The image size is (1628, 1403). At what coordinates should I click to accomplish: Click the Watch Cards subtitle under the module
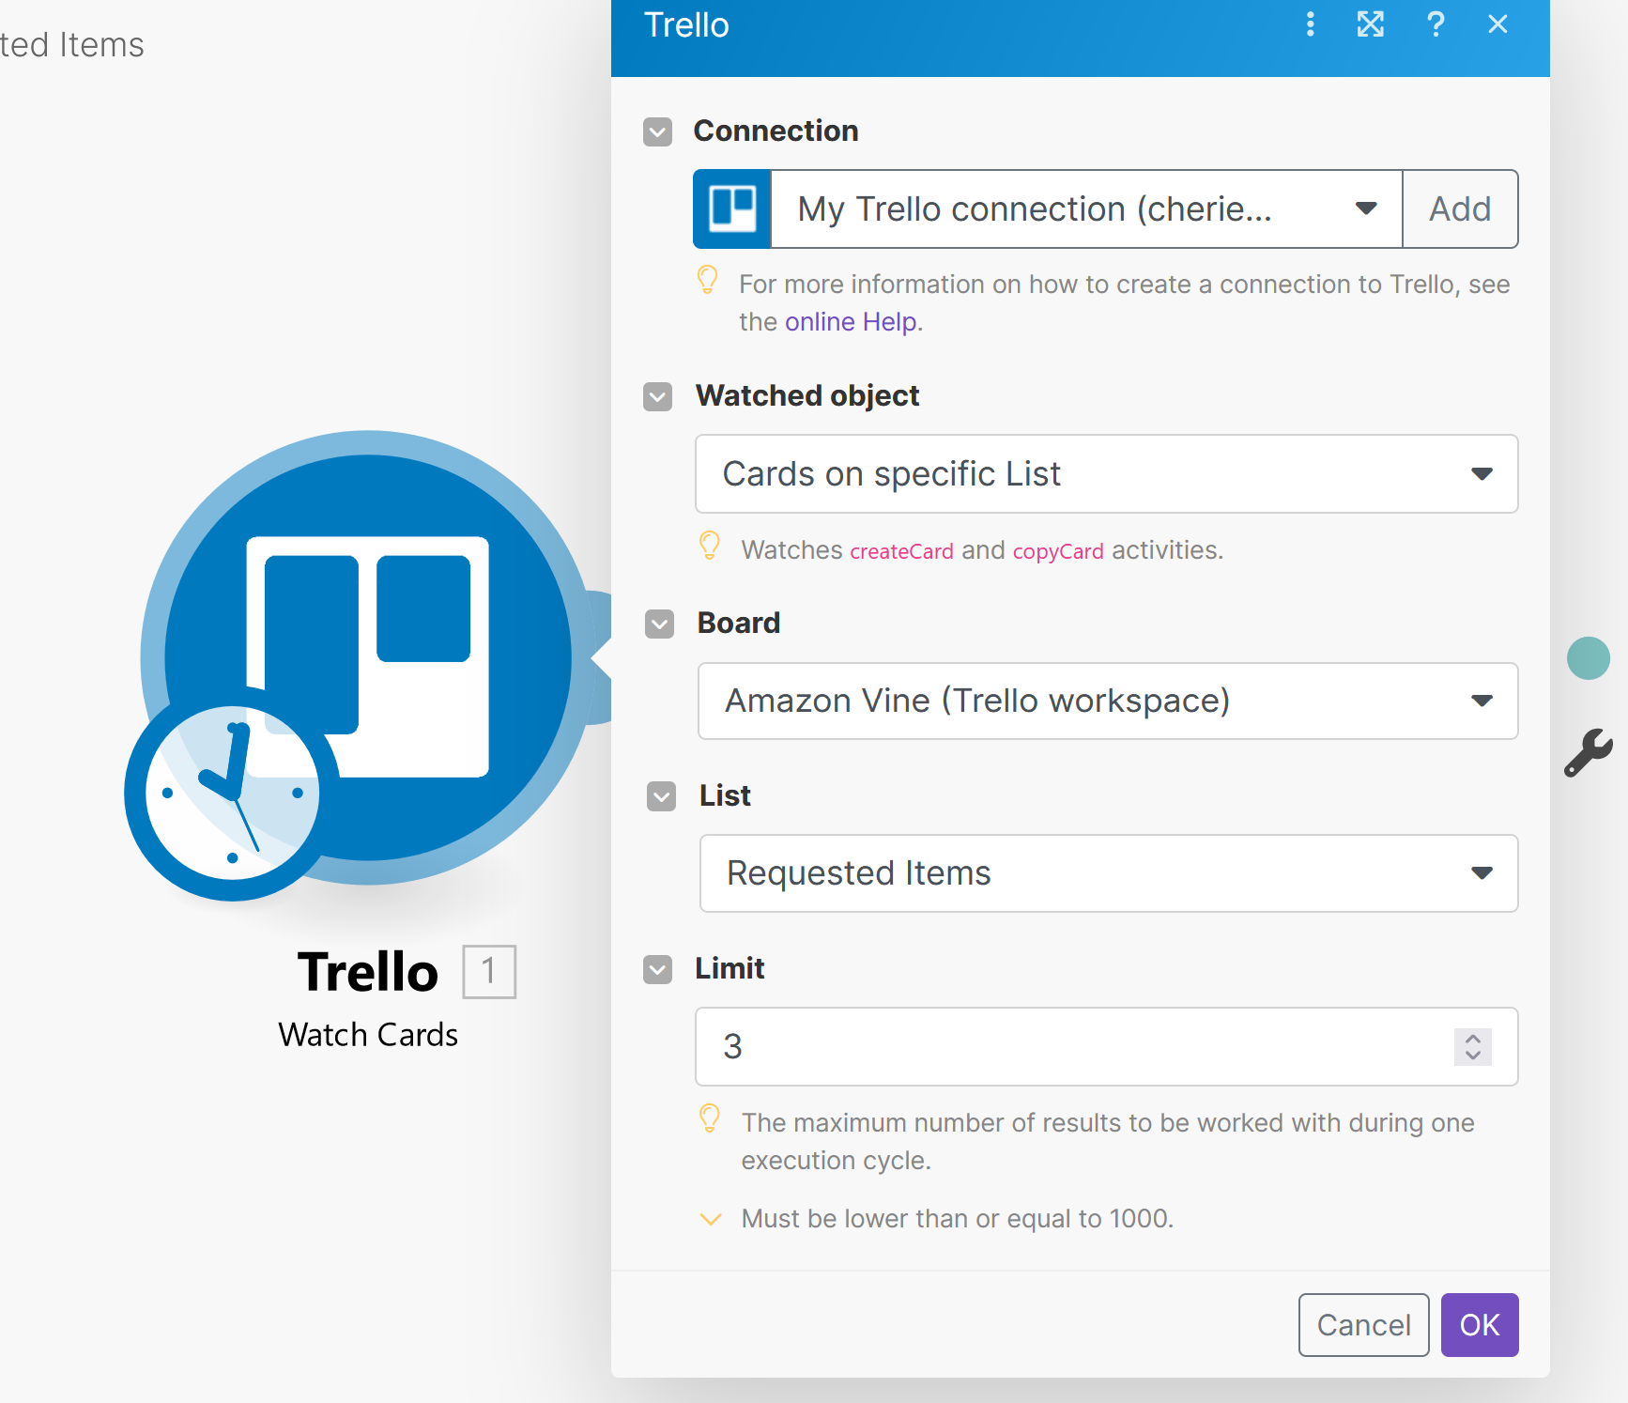tap(368, 1035)
